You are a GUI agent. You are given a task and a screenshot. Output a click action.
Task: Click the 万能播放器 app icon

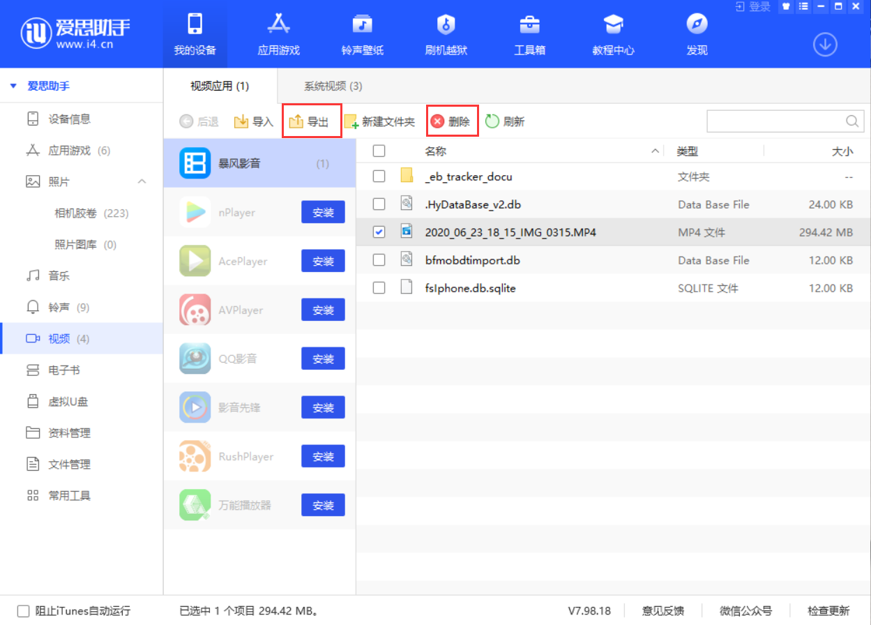tap(195, 505)
